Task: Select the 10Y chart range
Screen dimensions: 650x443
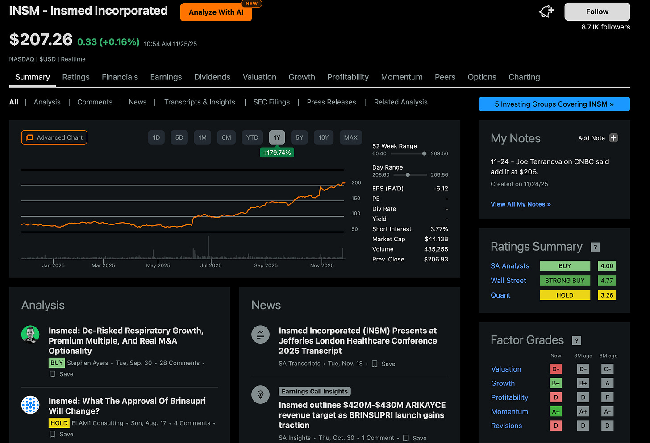Action: [x=324, y=137]
